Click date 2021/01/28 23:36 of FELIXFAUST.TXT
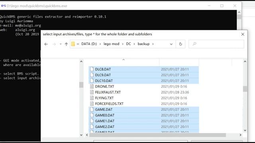Screen dimensions: 255x143 click(175, 92)
